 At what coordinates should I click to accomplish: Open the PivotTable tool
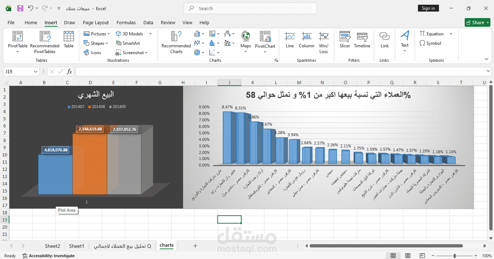click(x=18, y=42)
